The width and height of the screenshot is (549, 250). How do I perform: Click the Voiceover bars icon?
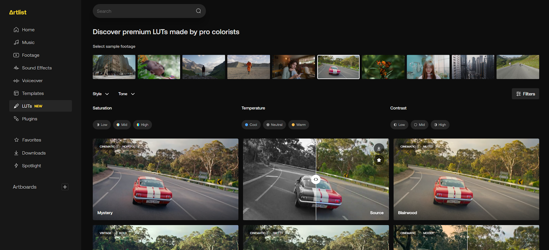(16, 81)
